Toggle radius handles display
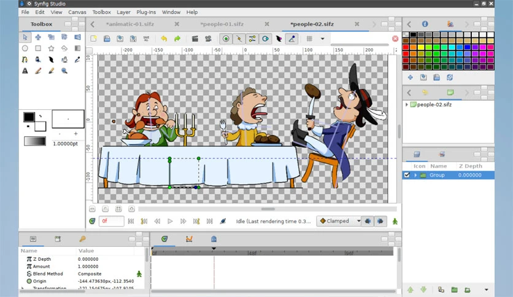 (x=265, y=39)
